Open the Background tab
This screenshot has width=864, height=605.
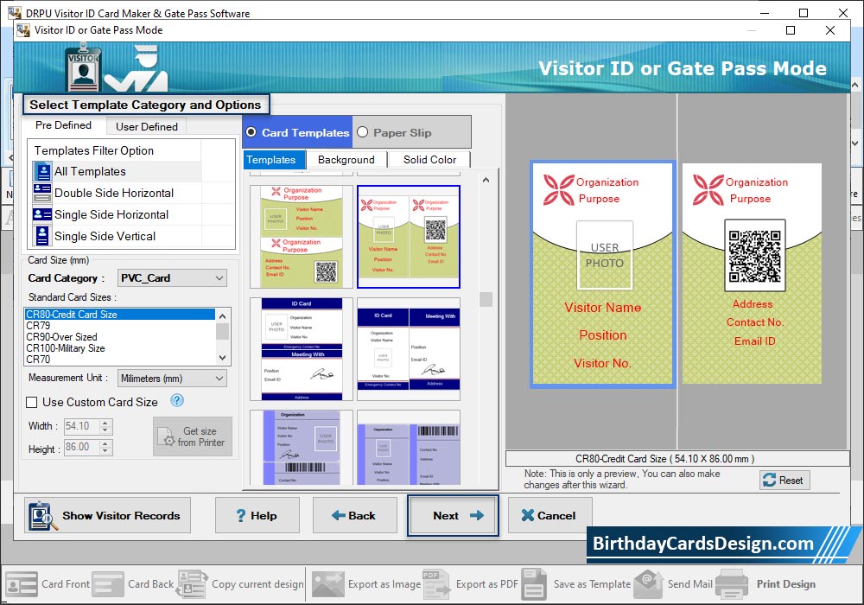[x=346, y=160]
